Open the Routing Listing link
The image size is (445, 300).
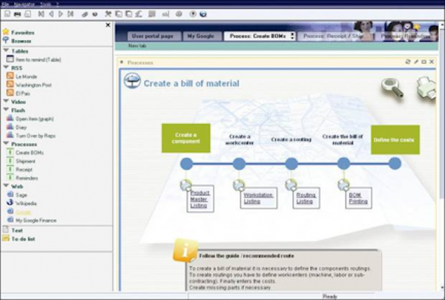(306, 198)
